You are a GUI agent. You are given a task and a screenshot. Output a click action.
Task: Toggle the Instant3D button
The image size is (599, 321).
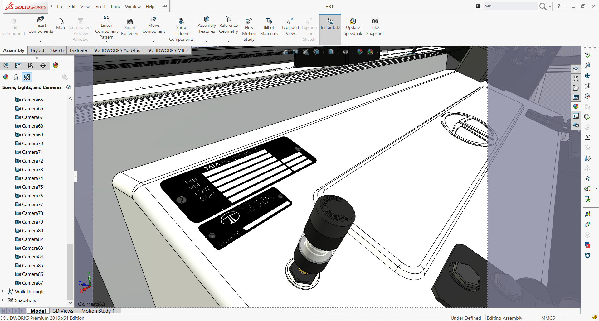tap(330, 24)
